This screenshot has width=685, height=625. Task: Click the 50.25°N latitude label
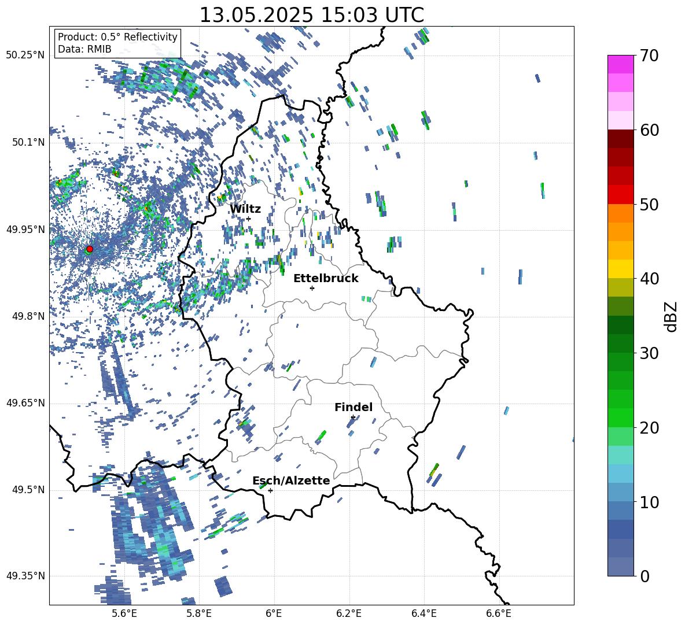coord(25,56)
